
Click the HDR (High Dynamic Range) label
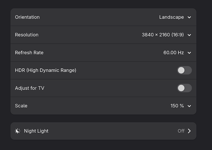pyautogui.click(x=46, y=70)
